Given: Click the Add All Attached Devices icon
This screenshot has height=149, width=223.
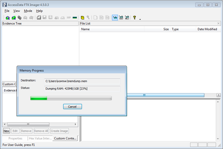Looking at the screenshot, I should pyautogui.click(x=14, y=18).
